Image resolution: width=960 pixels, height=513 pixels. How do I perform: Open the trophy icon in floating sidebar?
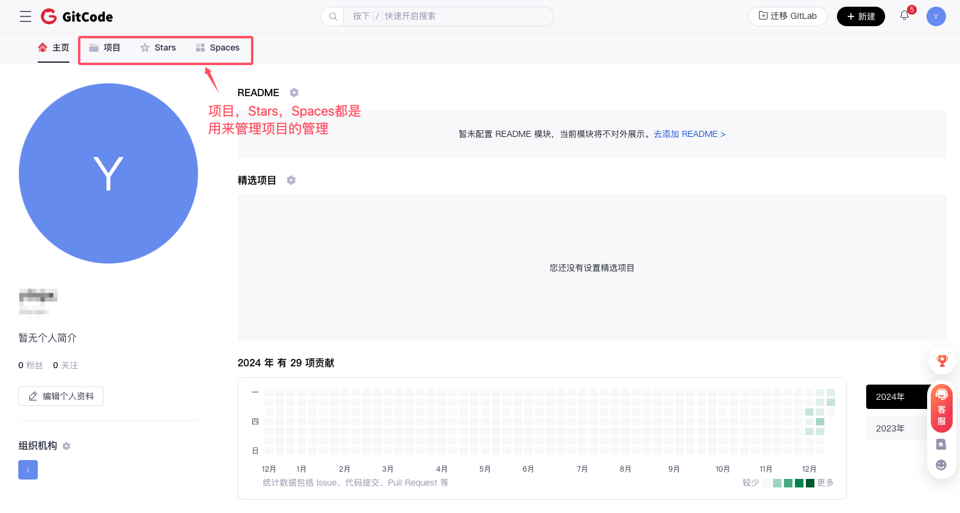942,361
